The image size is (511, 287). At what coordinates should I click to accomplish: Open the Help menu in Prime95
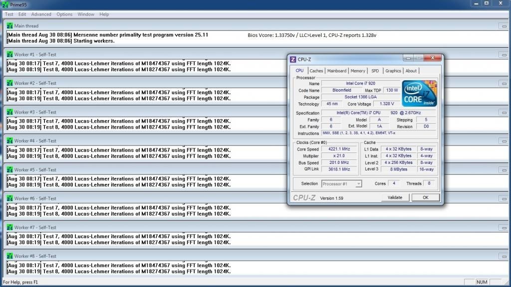(x=104, y=14)
